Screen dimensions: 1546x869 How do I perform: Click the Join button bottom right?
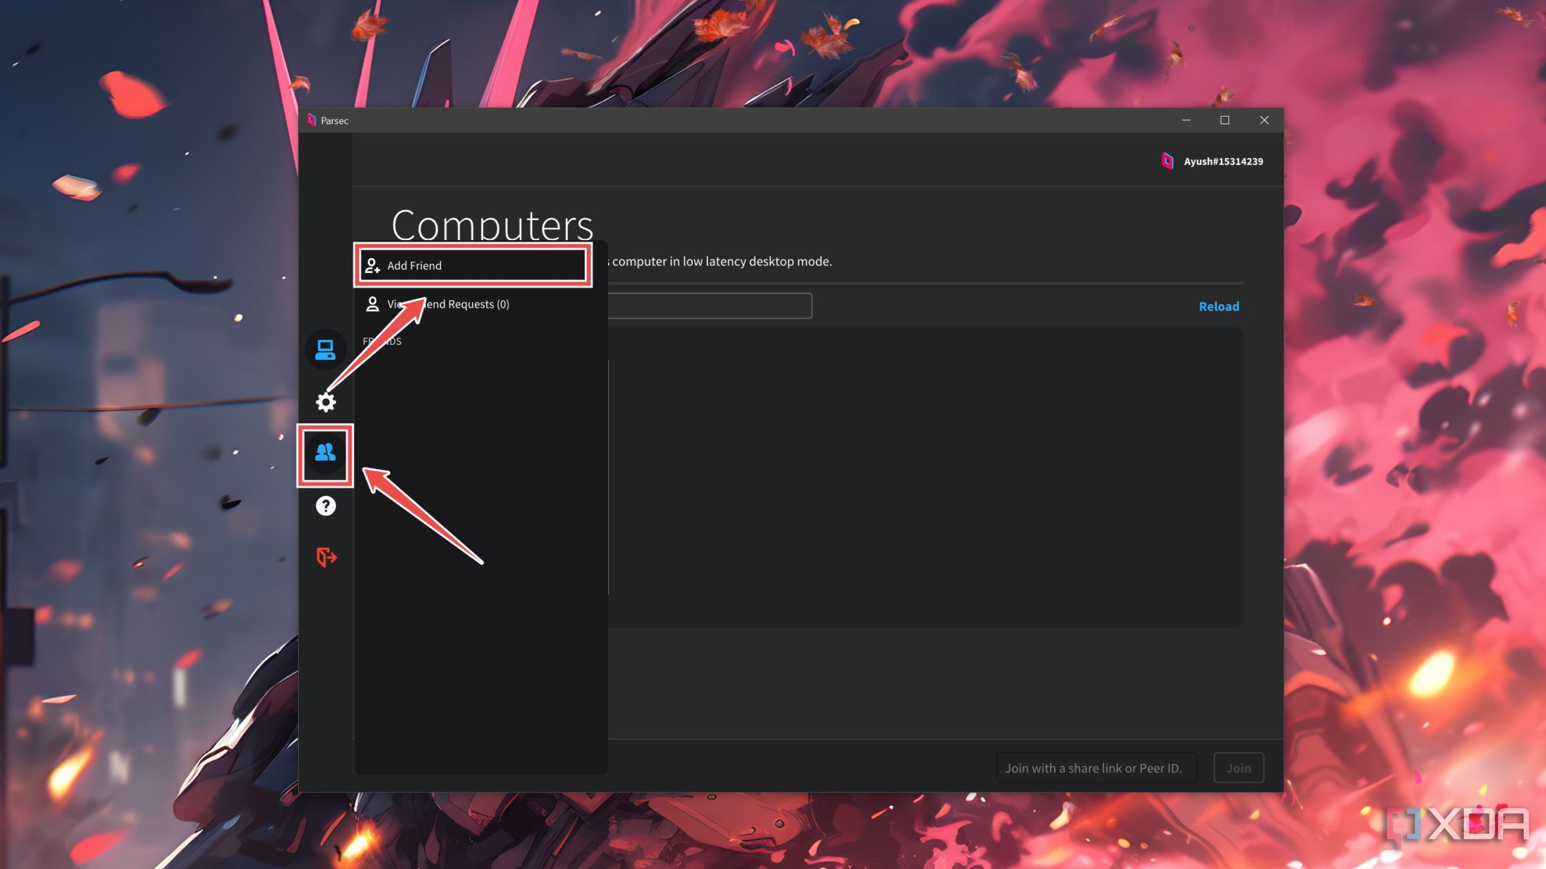click(1238, 767)
